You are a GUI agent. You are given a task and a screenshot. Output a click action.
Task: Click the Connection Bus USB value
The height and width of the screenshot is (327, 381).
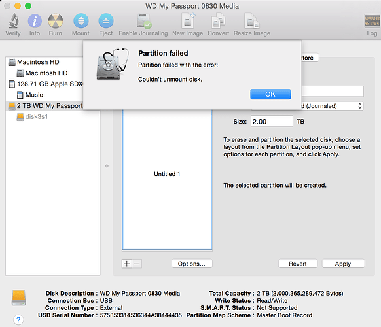pyautogui.click(x=106, y=301)
